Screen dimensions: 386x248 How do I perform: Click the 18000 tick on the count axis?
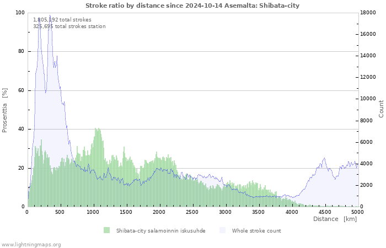369,13
